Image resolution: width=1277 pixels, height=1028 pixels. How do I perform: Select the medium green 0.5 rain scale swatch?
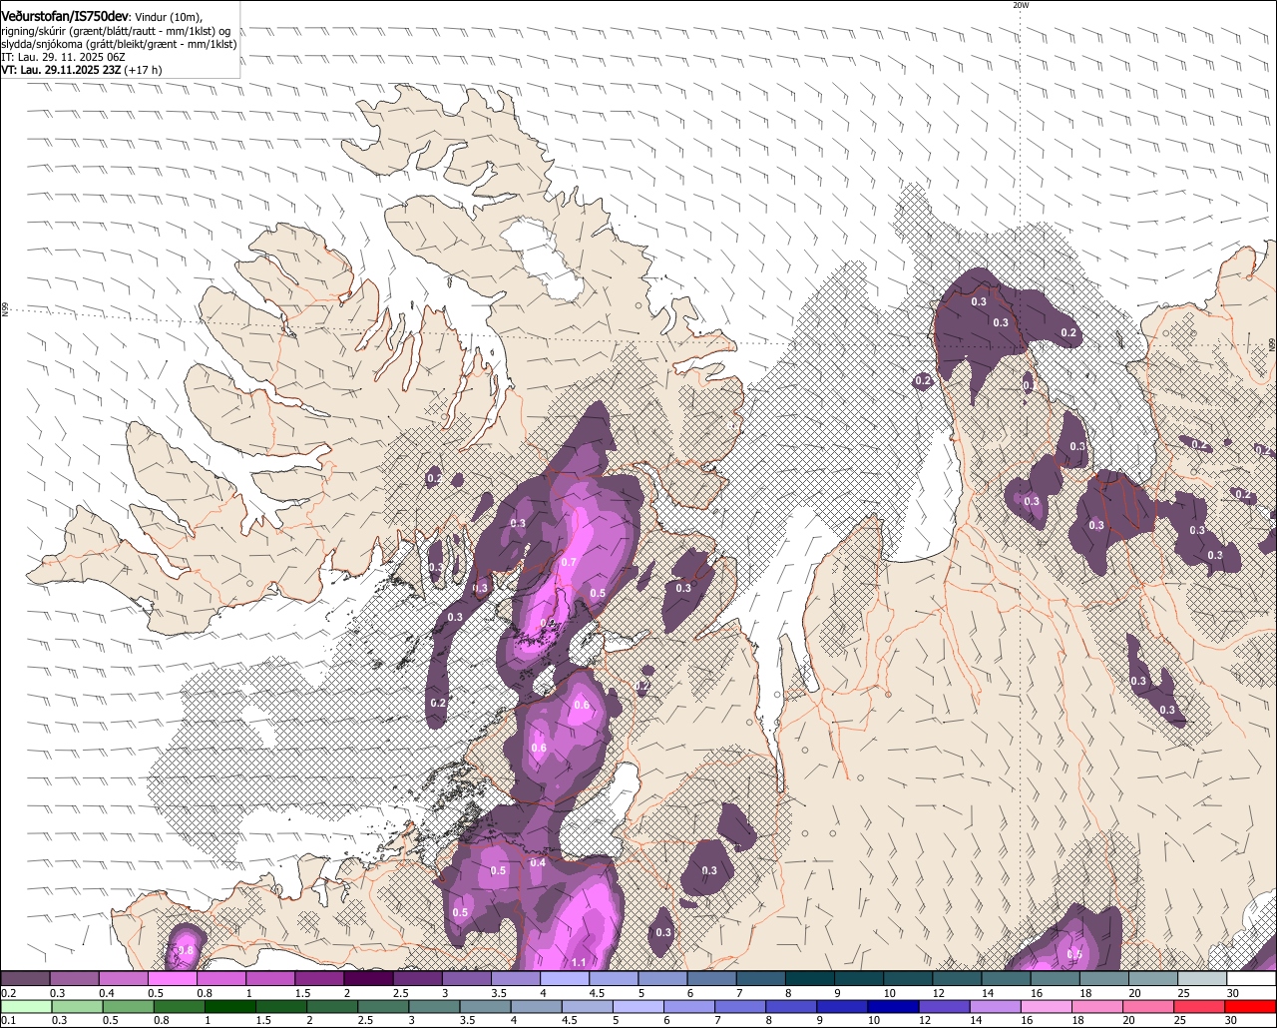[128, 1006]
